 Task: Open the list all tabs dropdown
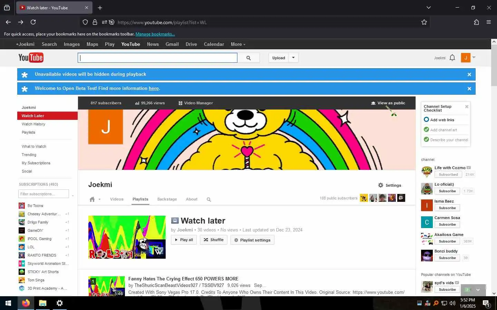coord(428,8)
